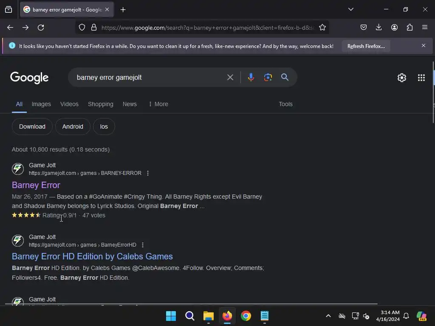Click Game Jolt favicon of BARNEY-ERROR result
The image size is (435, 326).
coord(18,169)
